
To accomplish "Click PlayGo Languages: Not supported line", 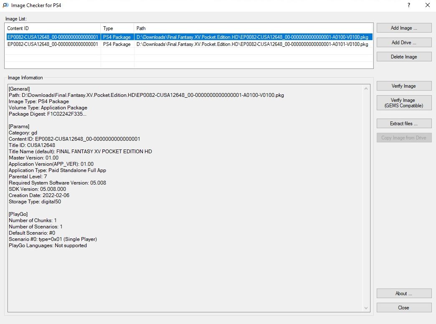I will (x=48, y=246).
